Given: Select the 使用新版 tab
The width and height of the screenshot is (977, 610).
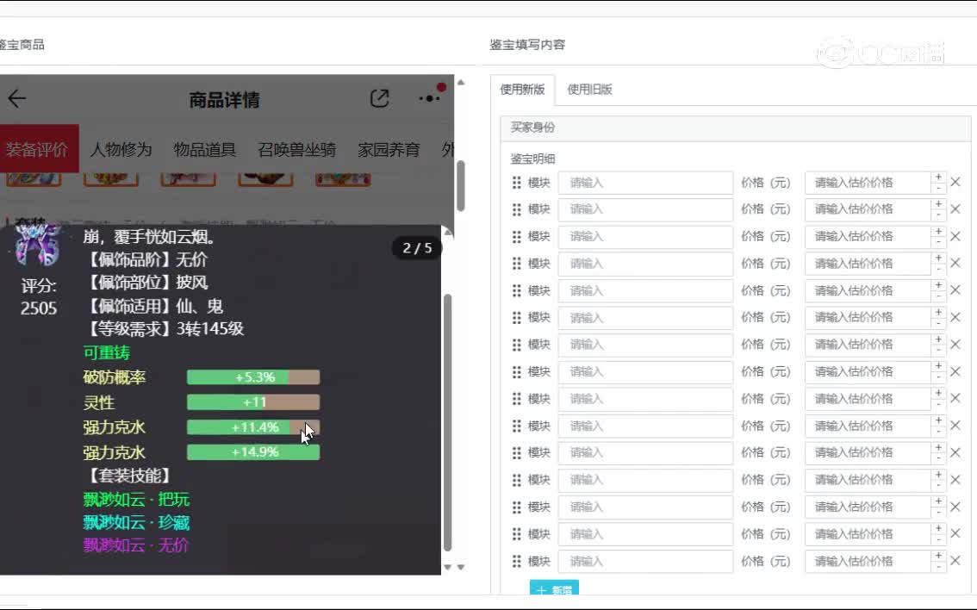Looking at the screenshot, I should [x=522, y=90].
